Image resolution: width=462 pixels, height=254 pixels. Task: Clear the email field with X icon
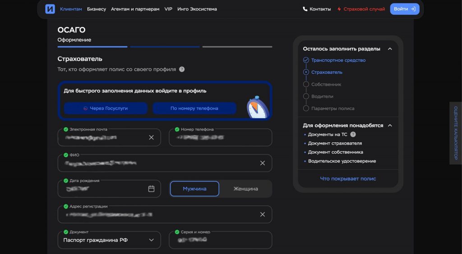click(x=151, y=137)
